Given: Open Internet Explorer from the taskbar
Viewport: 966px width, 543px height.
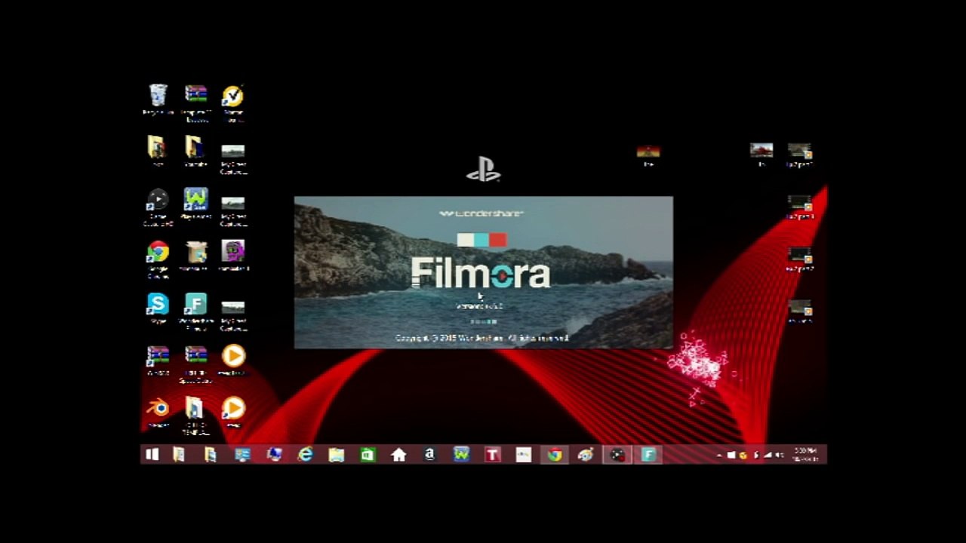Looking at the screenshot, I should [x=305, y=455].
